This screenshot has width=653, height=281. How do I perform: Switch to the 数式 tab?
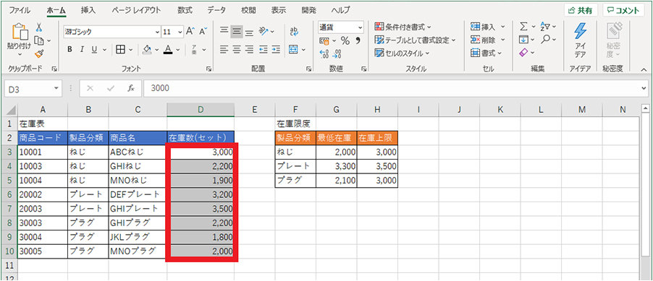[185, 10]
